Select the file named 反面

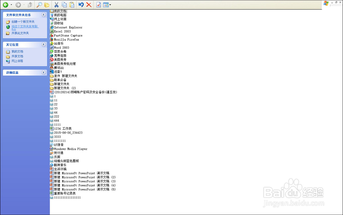pos(55,157)
